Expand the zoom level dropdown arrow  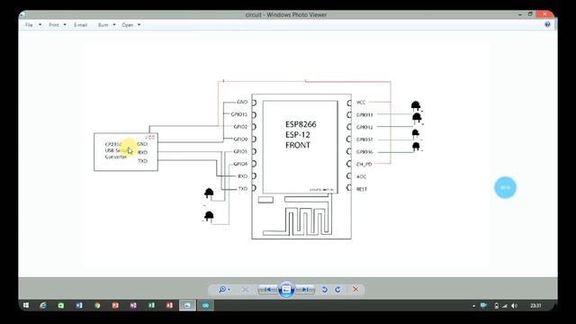tap(229, 290)
